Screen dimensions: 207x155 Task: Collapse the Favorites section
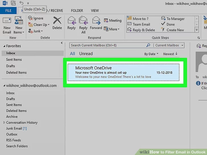click(4, 46)
